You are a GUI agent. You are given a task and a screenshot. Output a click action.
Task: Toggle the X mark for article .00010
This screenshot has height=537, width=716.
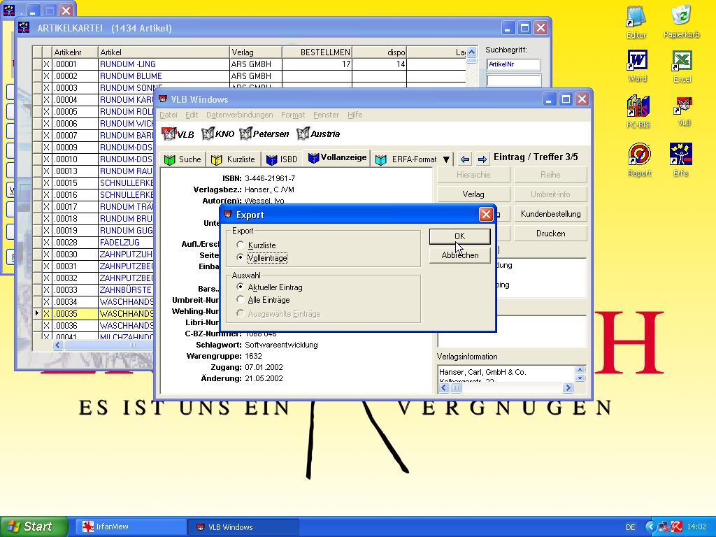pyautogui.click(x=47, y=159)
